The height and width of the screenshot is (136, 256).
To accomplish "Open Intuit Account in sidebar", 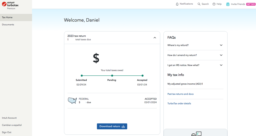I will (9, 118).
